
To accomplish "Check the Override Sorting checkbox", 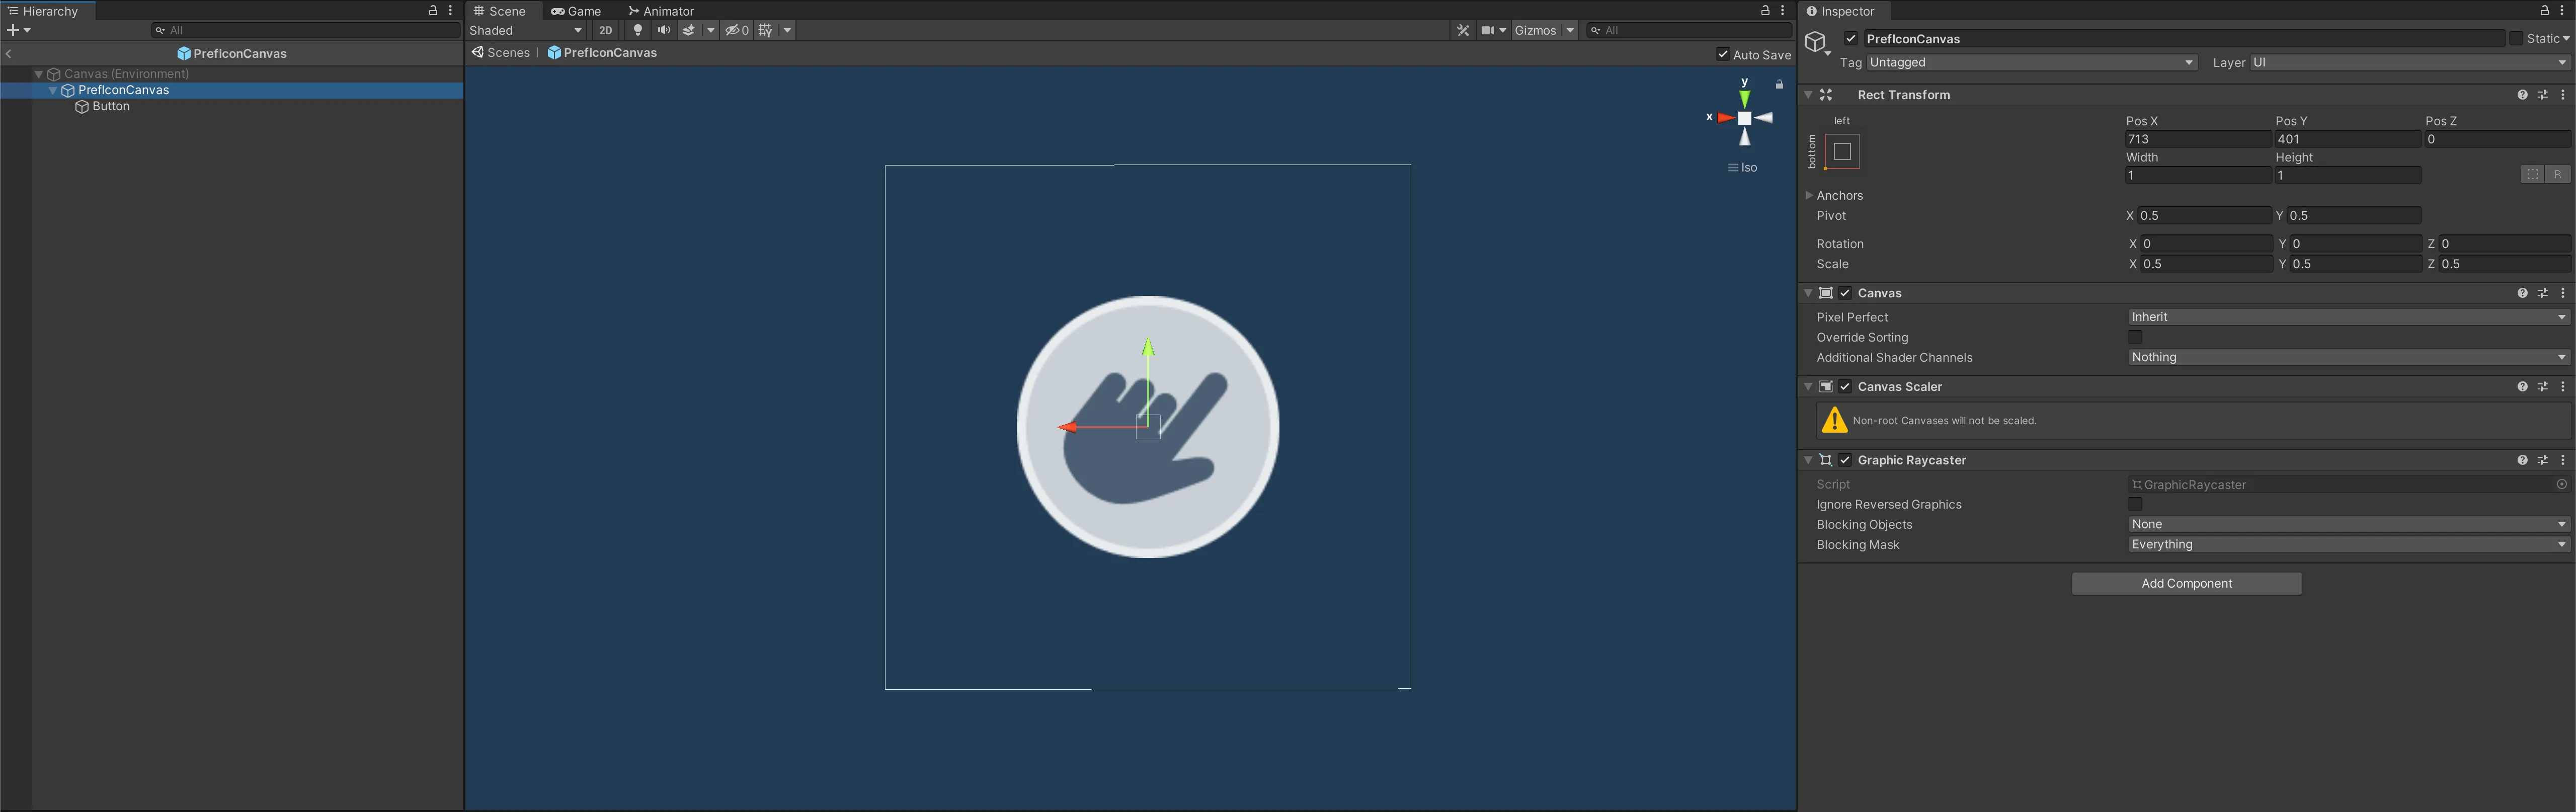I will (2135, 337).
